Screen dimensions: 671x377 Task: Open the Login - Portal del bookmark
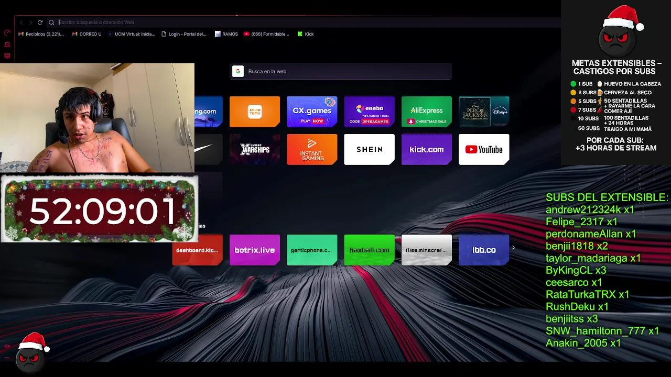point(184,34)
